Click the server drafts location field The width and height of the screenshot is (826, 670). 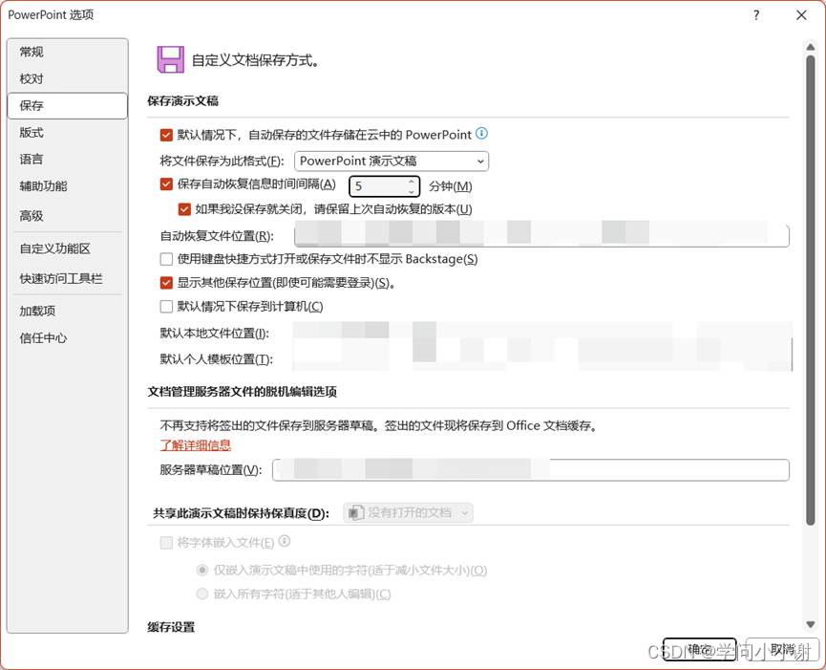tap(531, 469)
